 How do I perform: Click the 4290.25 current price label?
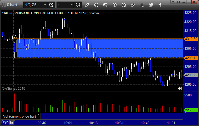pyautogui.click(x=191, y=75)
